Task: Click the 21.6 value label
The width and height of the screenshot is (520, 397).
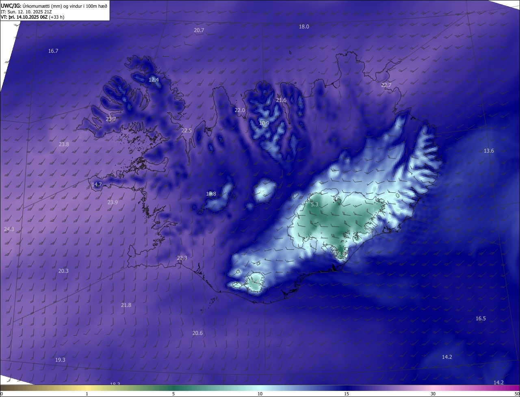Action: (x=281, y=100)
